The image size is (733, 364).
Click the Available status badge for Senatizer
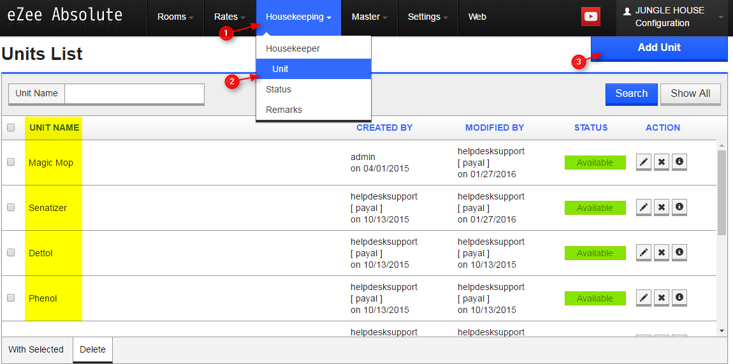click(x=595, y=208)
